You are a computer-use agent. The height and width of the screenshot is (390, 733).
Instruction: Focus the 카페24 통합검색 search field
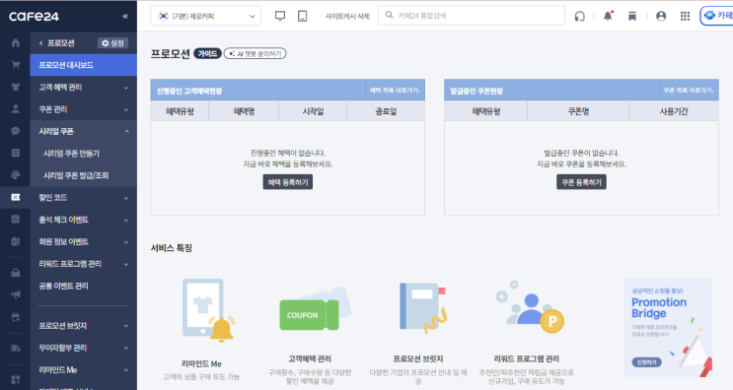(x=472, y=16)
